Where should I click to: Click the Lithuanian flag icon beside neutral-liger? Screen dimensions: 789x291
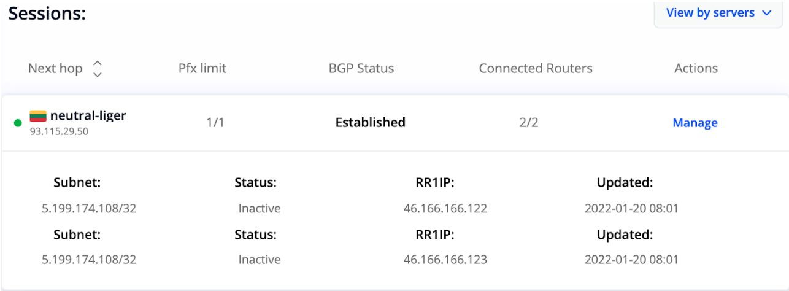[x=38, y=115]
